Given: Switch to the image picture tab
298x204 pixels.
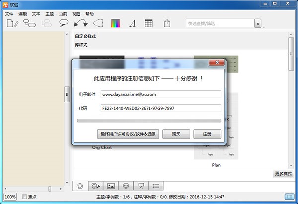Looking at the screenshot, I should click(x=111, y=186).
